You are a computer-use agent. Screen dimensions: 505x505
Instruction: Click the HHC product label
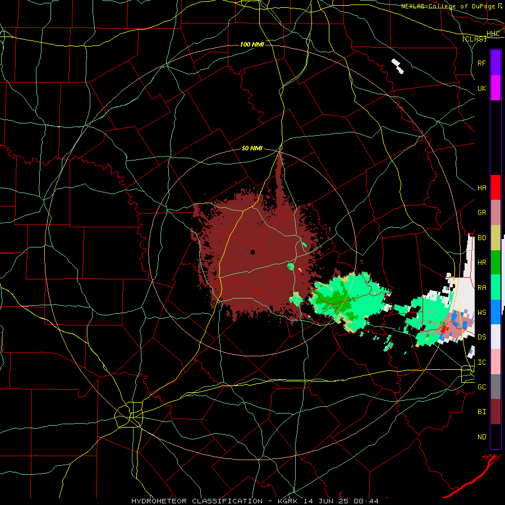[493, 34]
